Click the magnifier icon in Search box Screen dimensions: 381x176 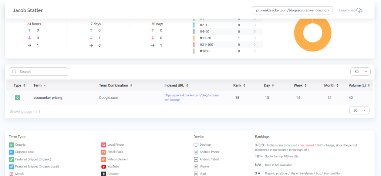[14, 72]
